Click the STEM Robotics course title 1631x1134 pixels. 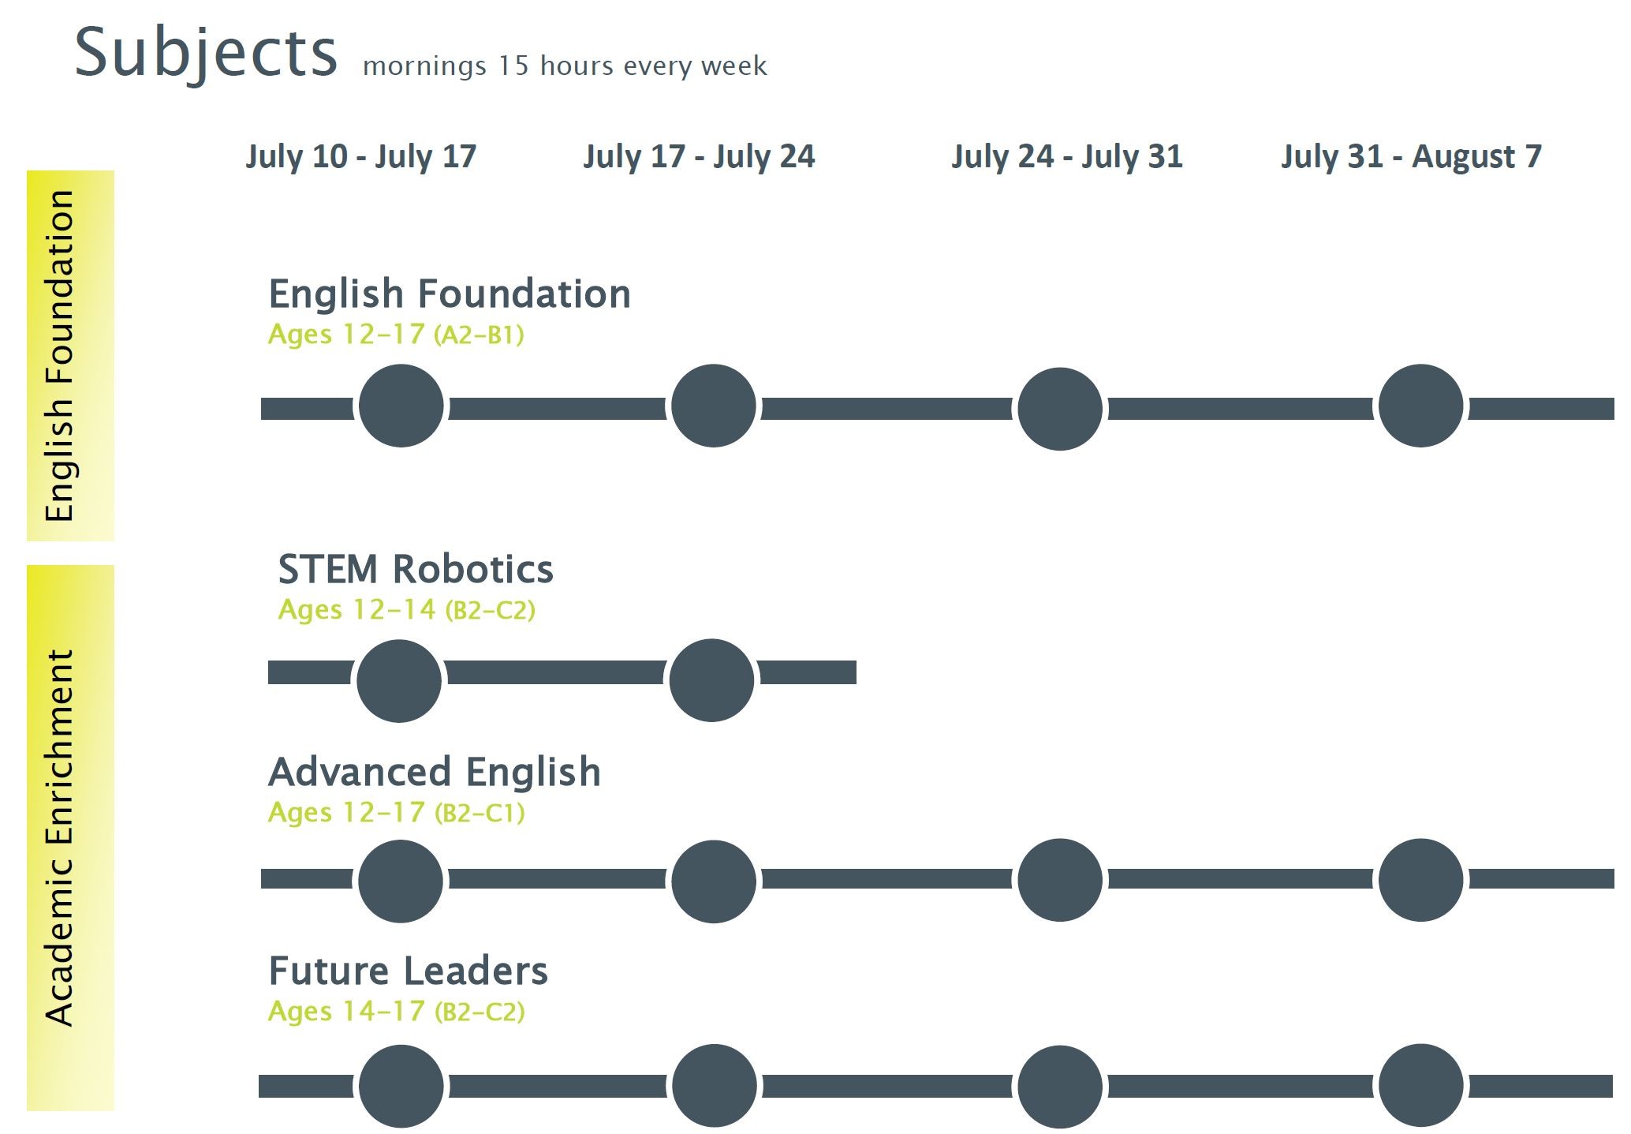[416, 569]
